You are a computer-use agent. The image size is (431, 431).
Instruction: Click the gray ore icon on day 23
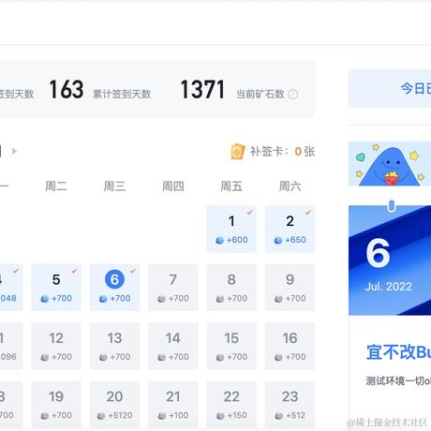click(278, 416)
